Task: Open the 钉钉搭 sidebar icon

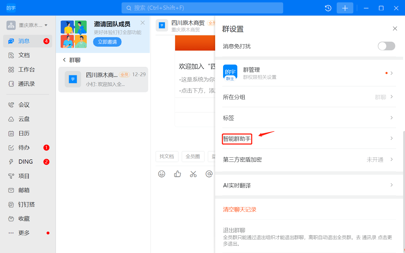Action: coord(11,205)
